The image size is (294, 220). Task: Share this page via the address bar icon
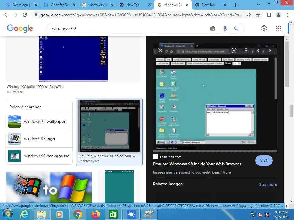tap(249, 15)
